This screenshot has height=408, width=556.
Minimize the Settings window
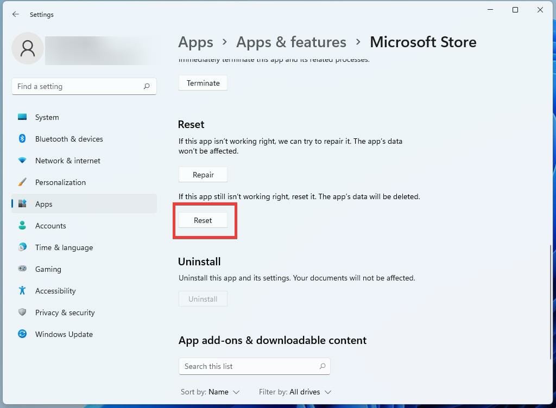coord(490,10)
